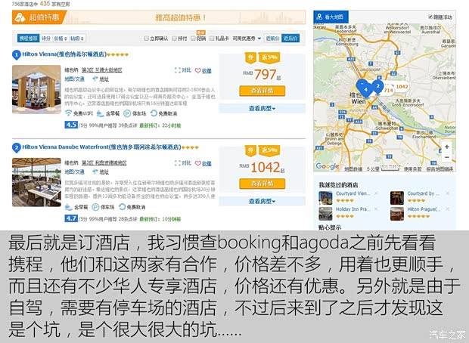Viewport: 469px width, 343px height.
Task: Click the 1042 price bubble on map
Action: click(x=401, y=87)
